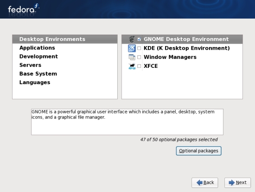
Task: Enable the KDE (K Desktop Environment) checkbox
Action: (x=139, y=48)
